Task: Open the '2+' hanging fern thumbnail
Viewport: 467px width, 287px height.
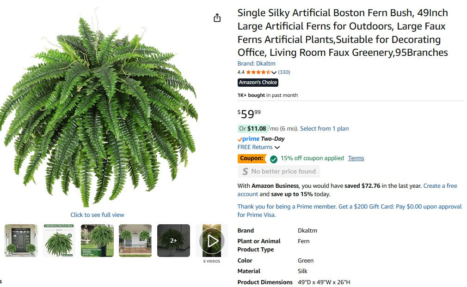Action: coord(173,240)
